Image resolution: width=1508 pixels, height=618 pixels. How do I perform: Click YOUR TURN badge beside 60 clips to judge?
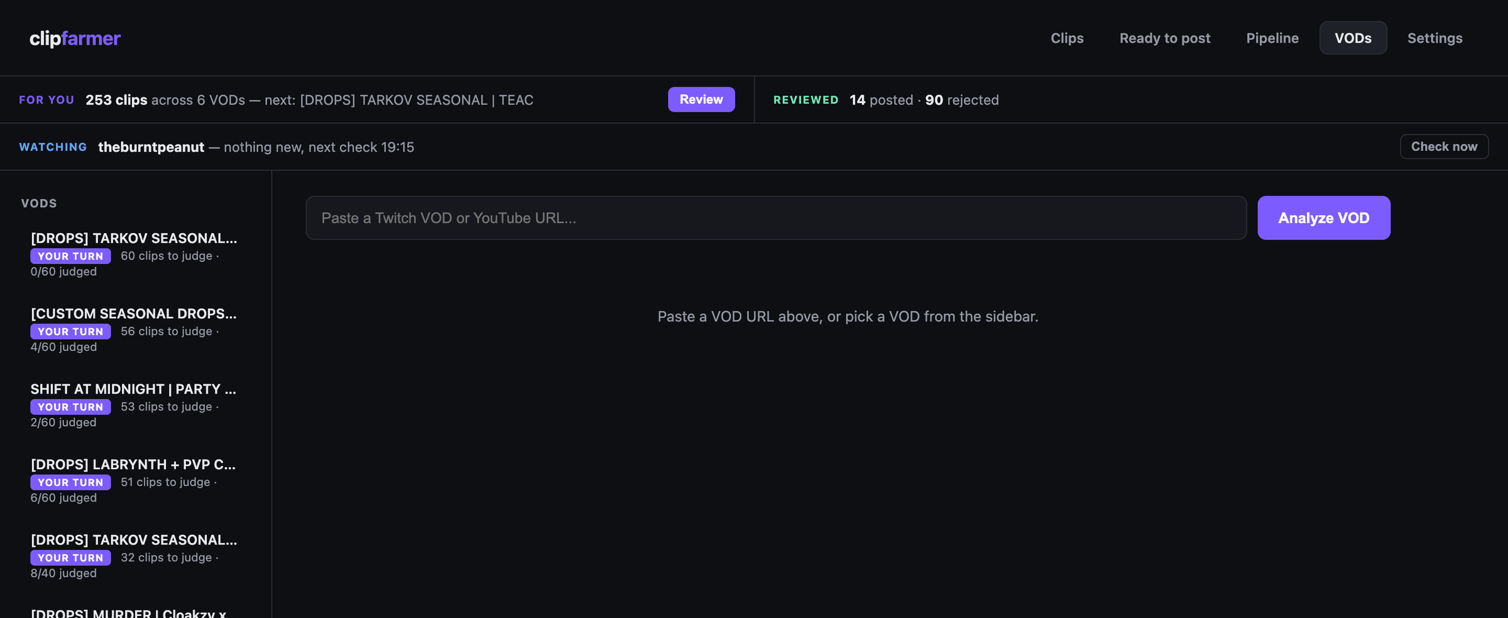pos(70,256)
